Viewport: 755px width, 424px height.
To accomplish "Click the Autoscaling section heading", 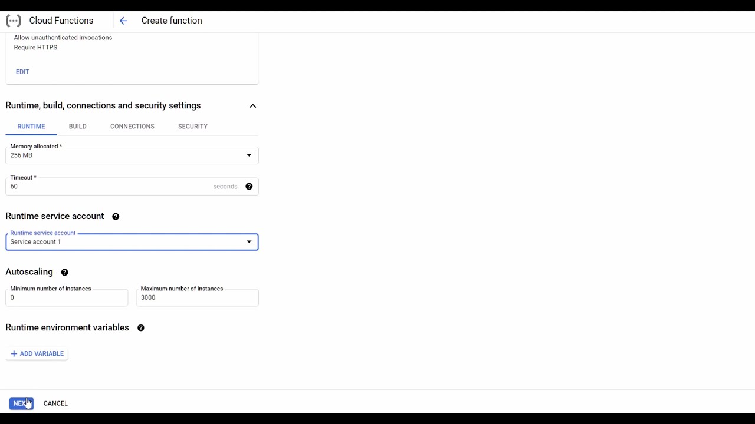I will click(29, 272).
